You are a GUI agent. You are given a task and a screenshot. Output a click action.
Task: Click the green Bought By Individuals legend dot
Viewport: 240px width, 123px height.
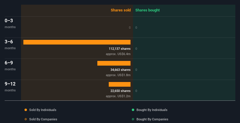click(133, 110)
